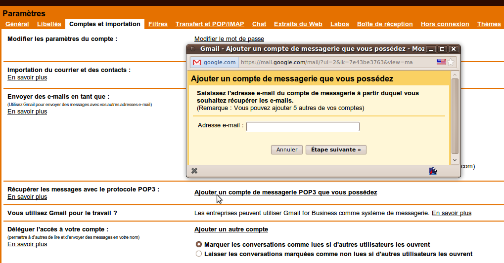Click the popup scrollbar down arrow
This screenshot has width=504, height=263.
pos(455,160)
